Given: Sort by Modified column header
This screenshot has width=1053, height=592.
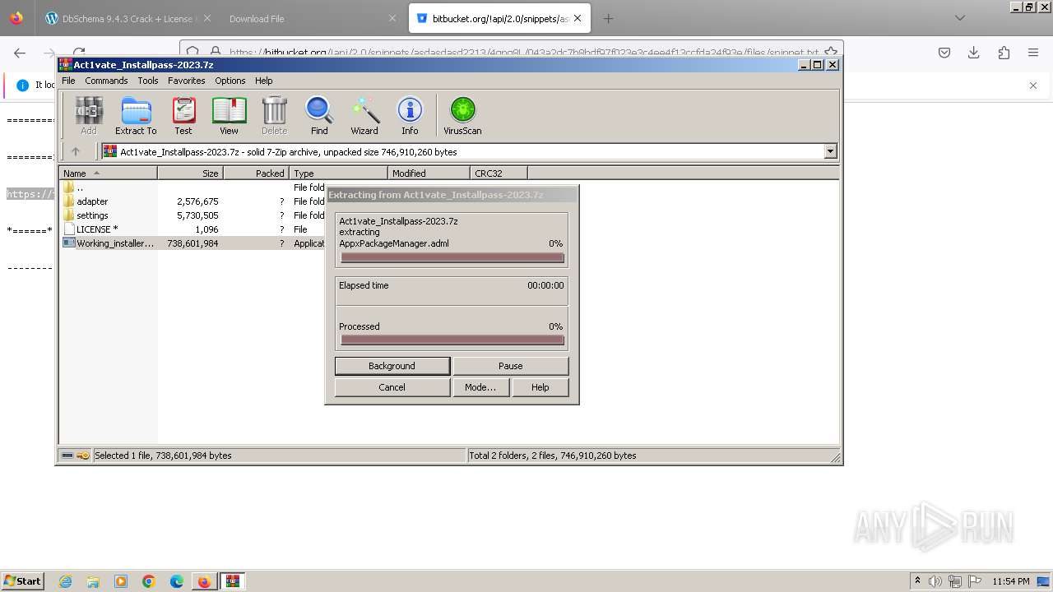Looking at the screenshot, I should click(429, 173).
